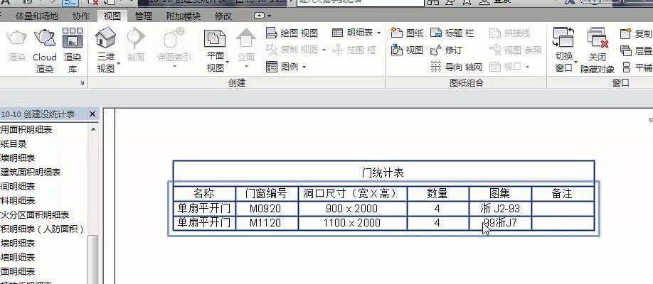The height and width of the screenshot is (284, 653).
Task: Open the 附加模块 ribbon tab
Action: point(184,16)
